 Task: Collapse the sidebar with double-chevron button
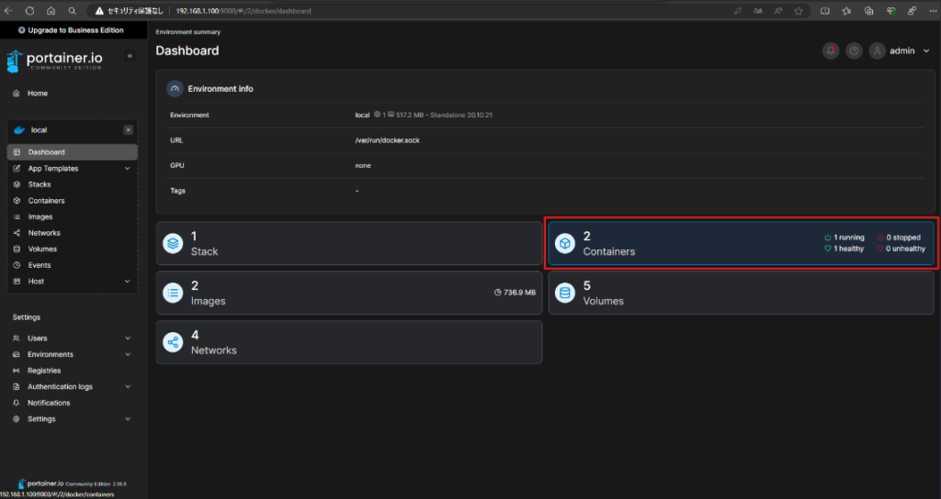[130, 56]
